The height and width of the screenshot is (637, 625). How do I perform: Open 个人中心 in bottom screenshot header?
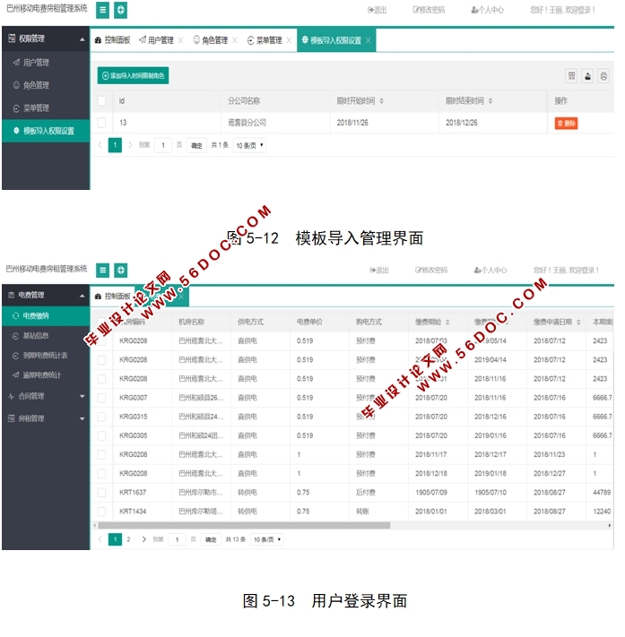490,271
